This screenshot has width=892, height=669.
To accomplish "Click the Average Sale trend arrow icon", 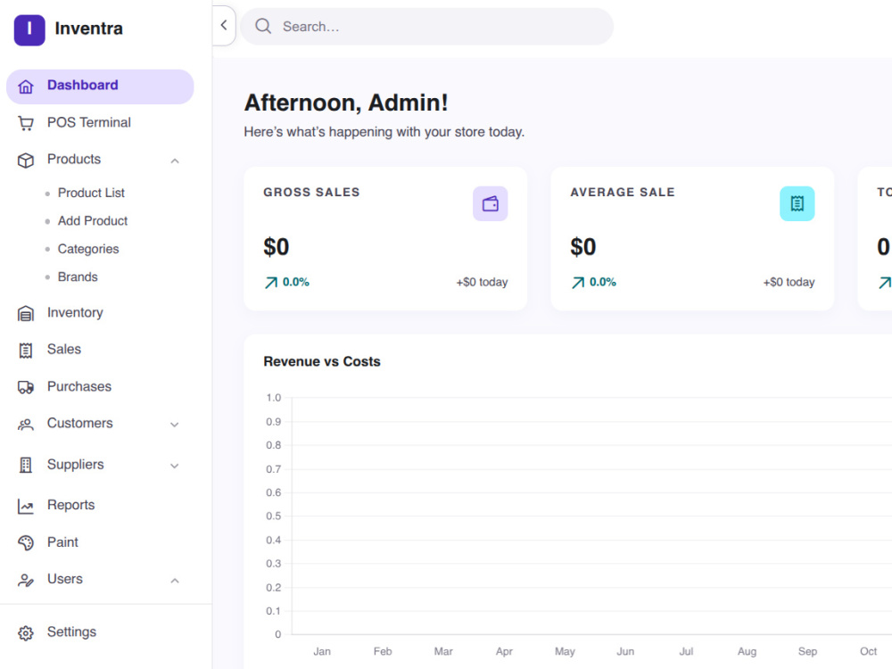I will [x=578, y=283].
